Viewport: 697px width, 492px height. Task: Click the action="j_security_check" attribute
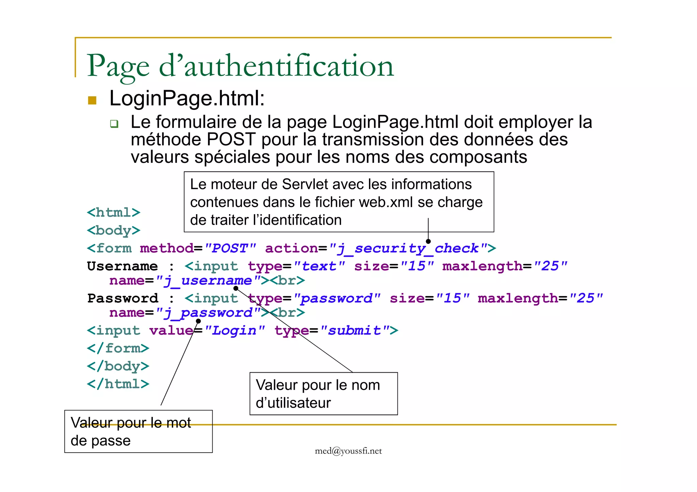coord(377,249)
